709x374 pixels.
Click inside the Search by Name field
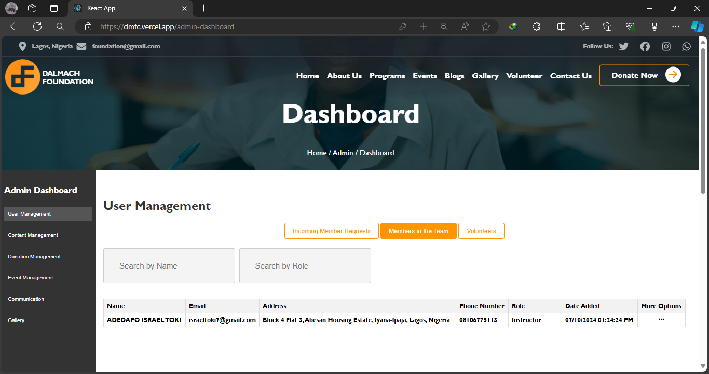click(x=169, y=265)
